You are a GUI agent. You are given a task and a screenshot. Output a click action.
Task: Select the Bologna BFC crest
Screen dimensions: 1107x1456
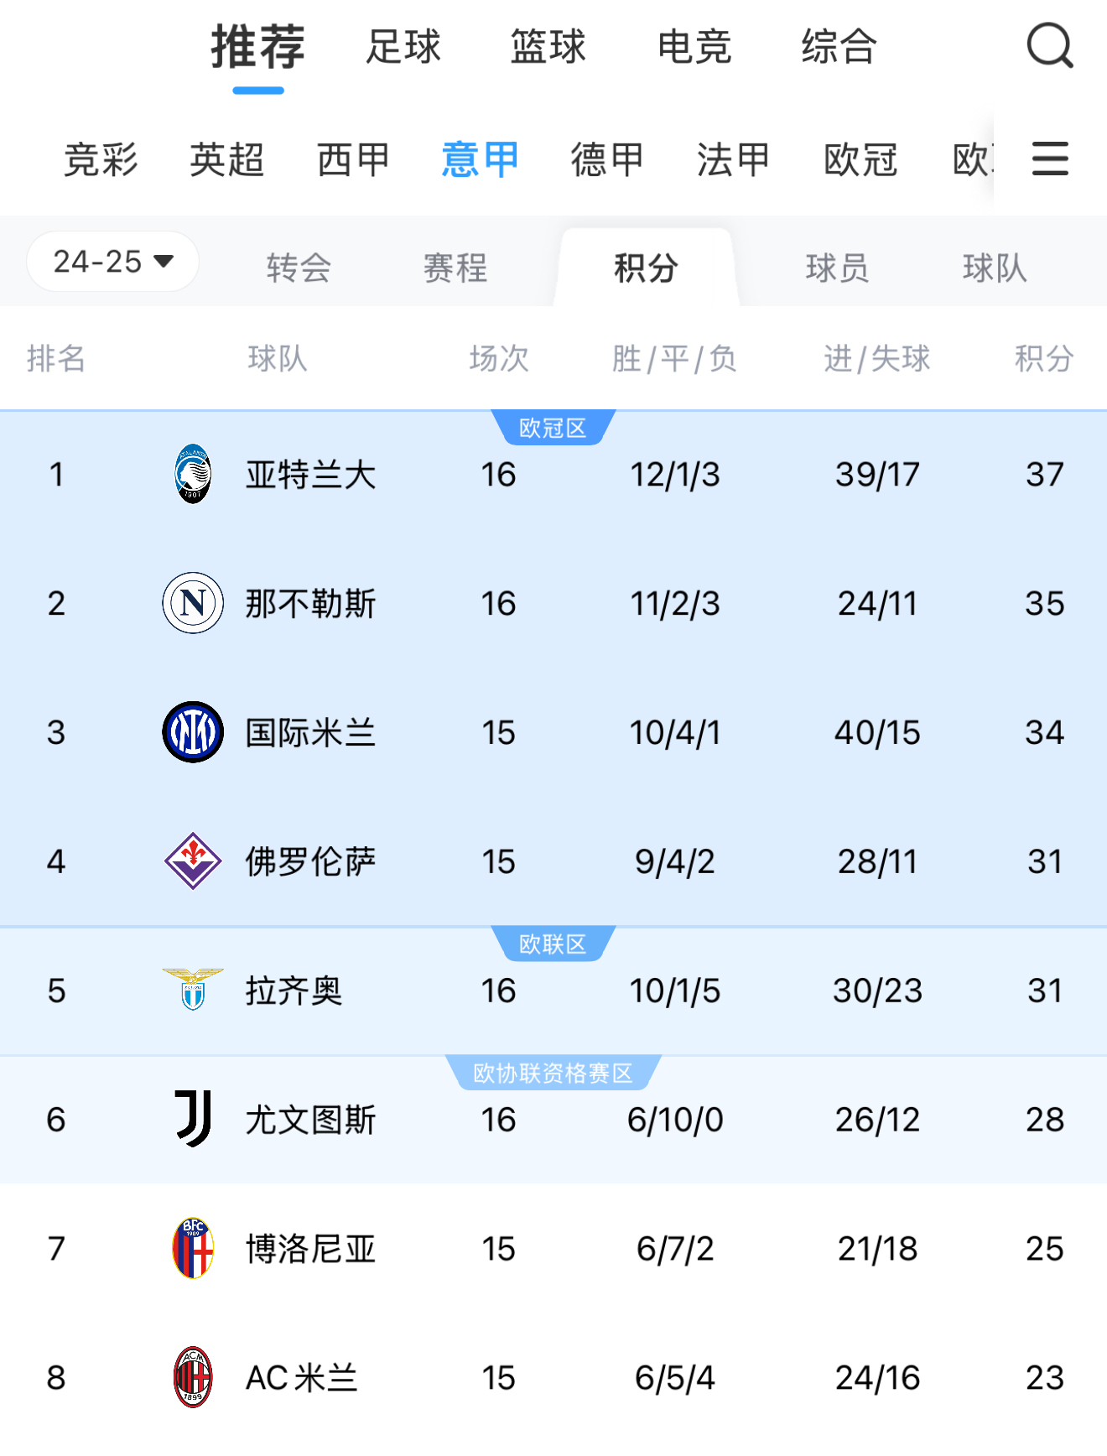pyautogui.click(x=191, y=1250)
